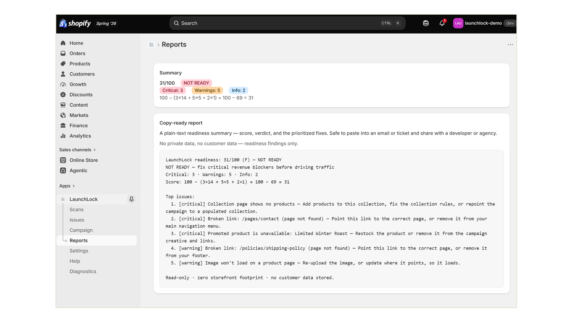
Task: Click the dev badge beside store name
Action: click(x=510, y=23)
